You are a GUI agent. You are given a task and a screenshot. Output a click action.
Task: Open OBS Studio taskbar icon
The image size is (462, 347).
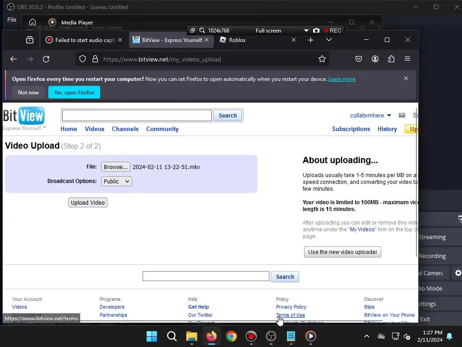(271, 336)
